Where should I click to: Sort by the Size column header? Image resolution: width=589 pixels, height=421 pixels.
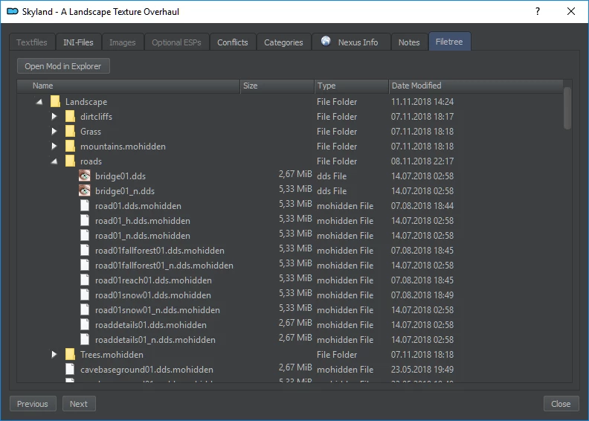tap(277, 86)
